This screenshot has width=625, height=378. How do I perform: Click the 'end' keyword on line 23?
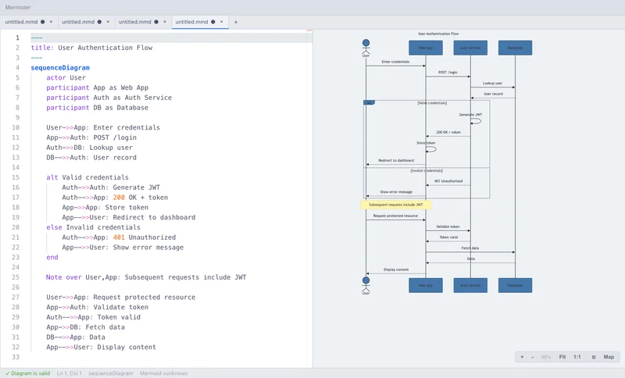click(x=52, y=257)
